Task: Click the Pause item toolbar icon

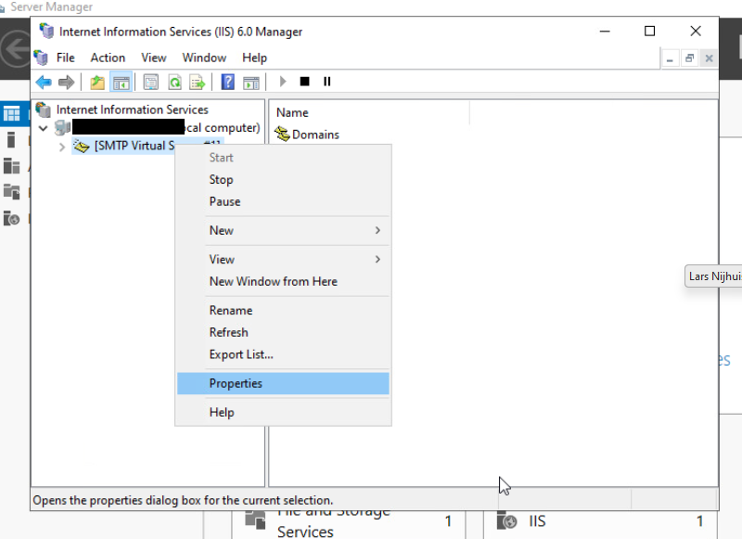Action: [327, 82]
